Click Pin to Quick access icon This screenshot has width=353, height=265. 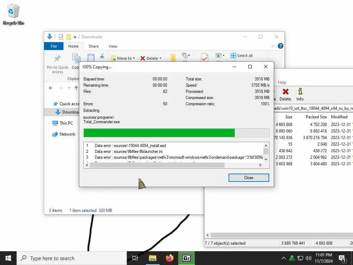pyautogui.click(x=58, y=64)
